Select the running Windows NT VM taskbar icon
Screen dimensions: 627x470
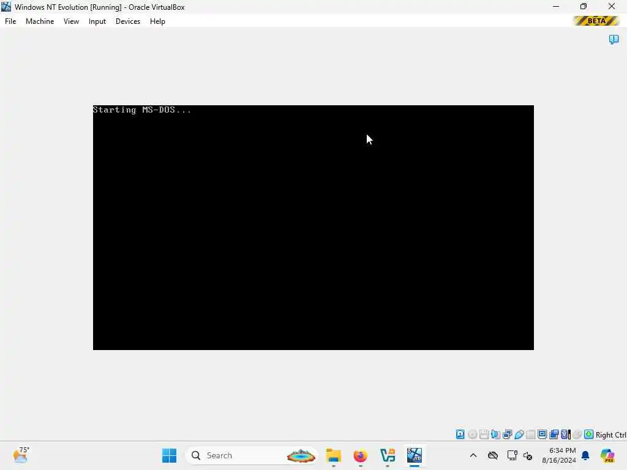[x=415, y=455]
